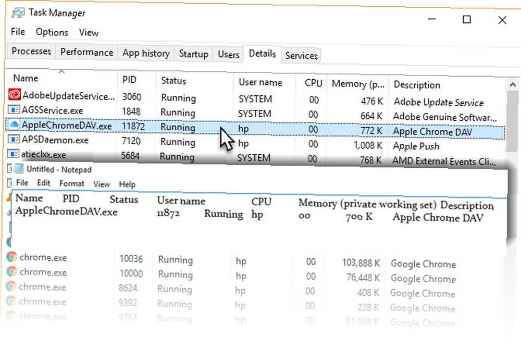The image size is (521, 337).
Task: Sort by the Name column header
Action: pyautogui.click(x=62, y=78)
